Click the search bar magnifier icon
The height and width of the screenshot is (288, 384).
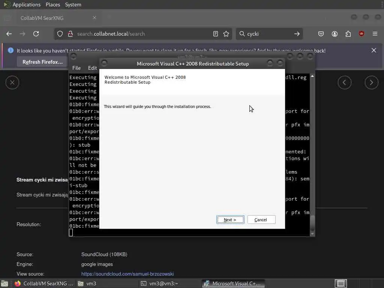pyautogui.click(x=242, y=34)
